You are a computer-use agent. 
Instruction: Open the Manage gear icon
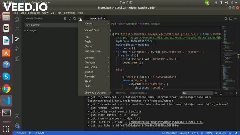(17, 126)
